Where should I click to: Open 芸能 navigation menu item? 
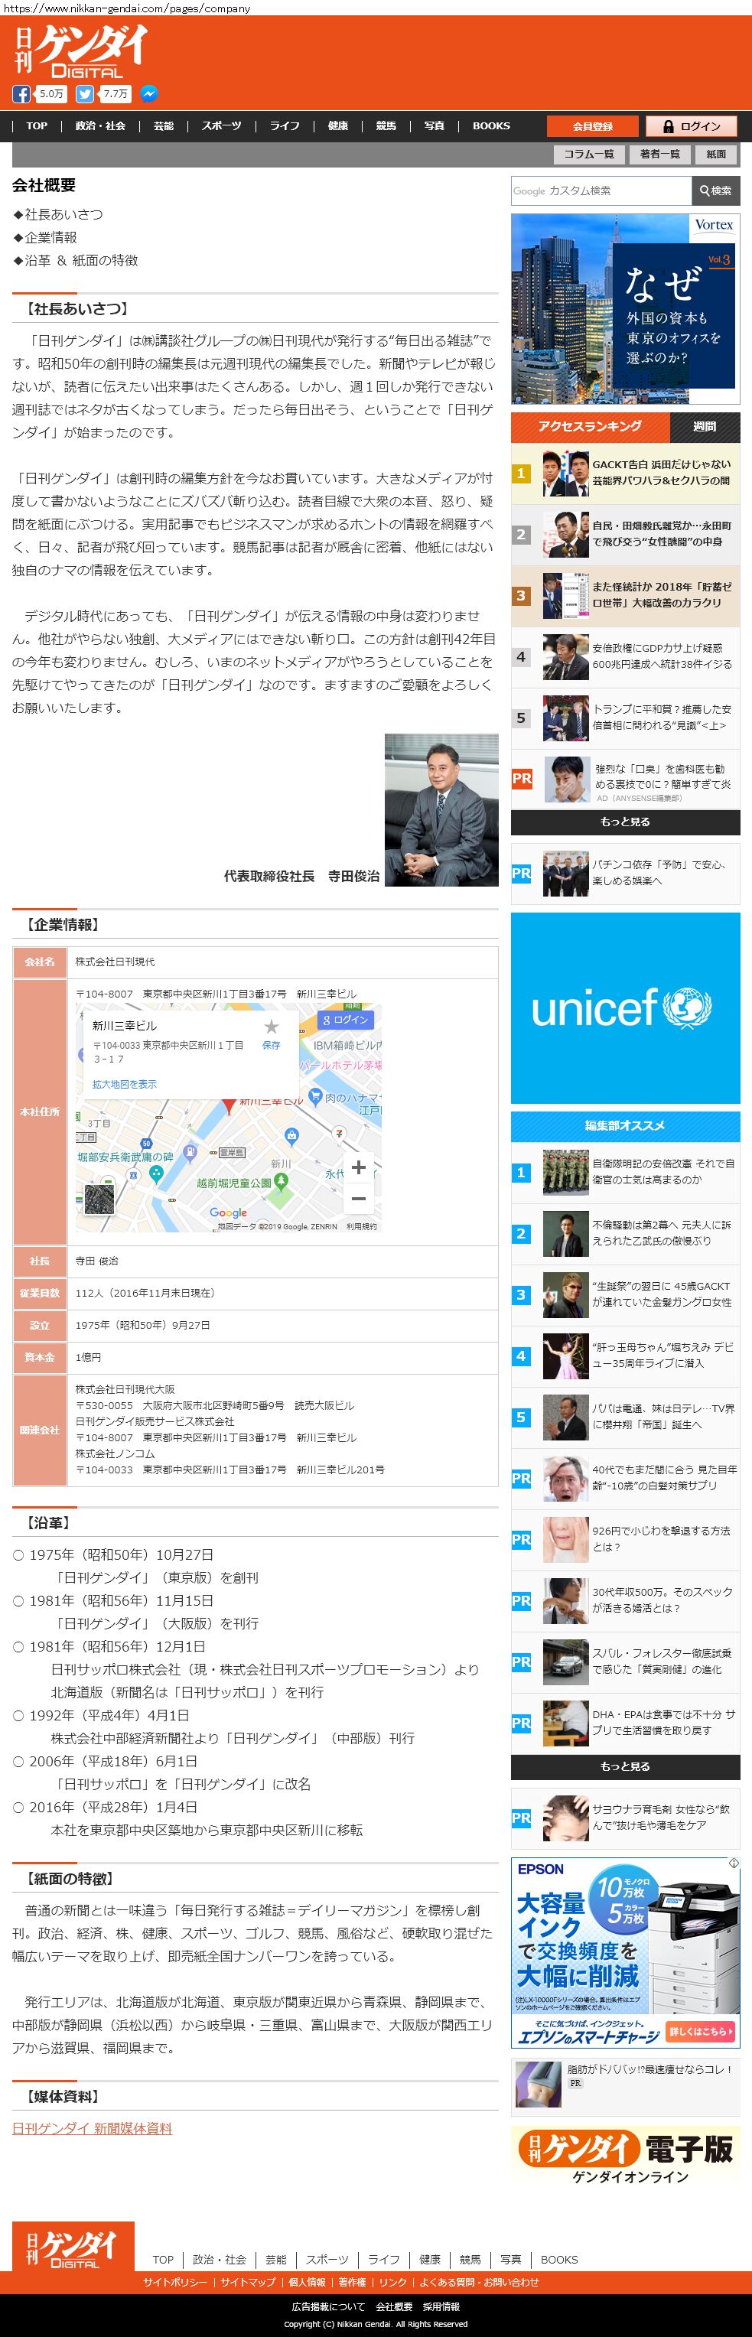click(163, 126)
